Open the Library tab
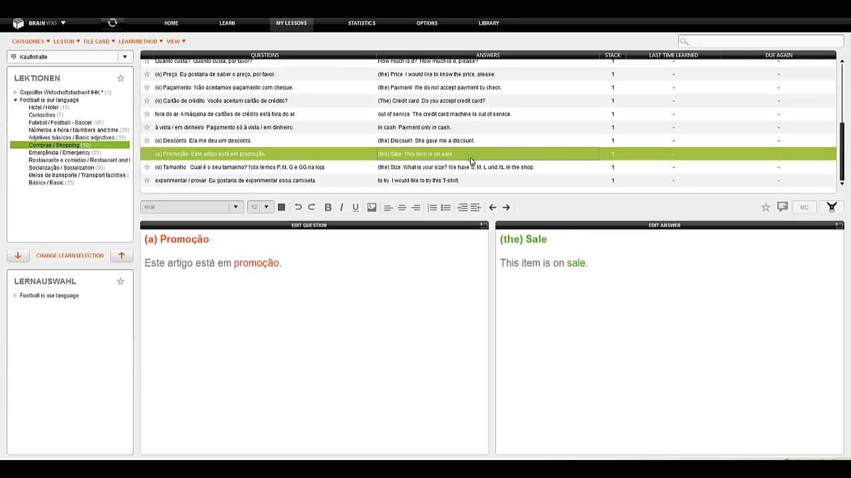Viewport: 851px width, 478px height. tap(489, 23)
